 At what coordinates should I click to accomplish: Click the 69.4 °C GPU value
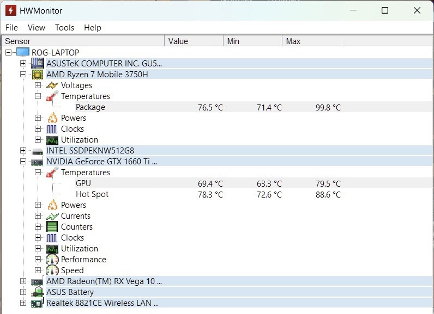click(210, 183)
